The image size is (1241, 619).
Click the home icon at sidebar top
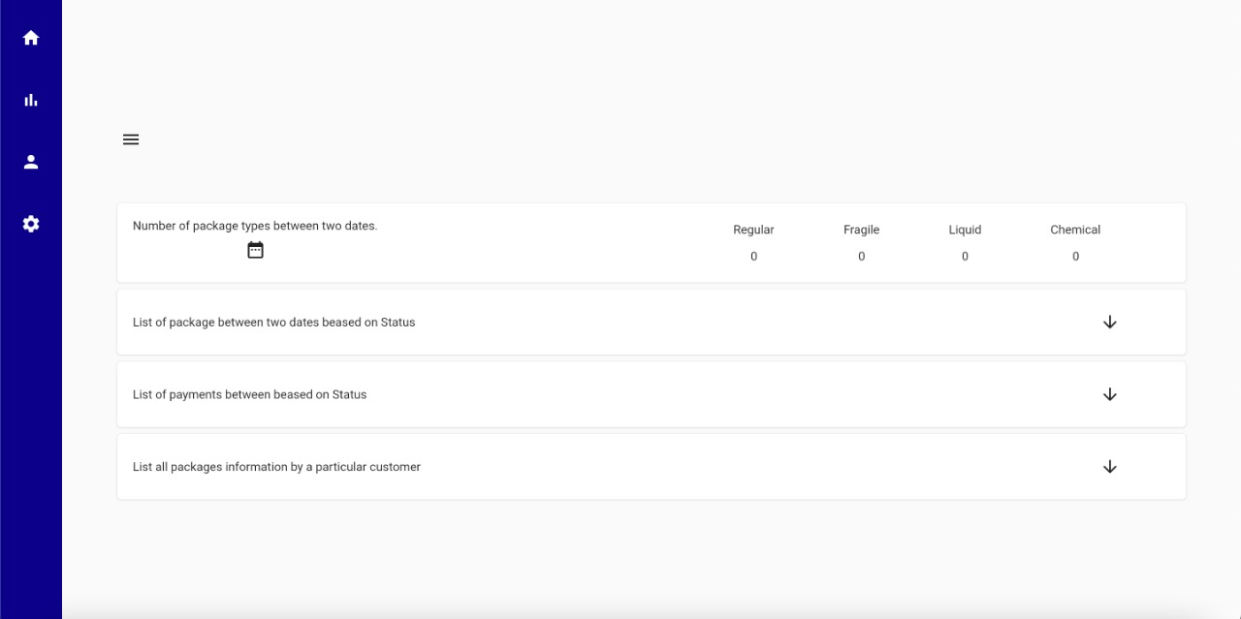(x=30, y=38)
